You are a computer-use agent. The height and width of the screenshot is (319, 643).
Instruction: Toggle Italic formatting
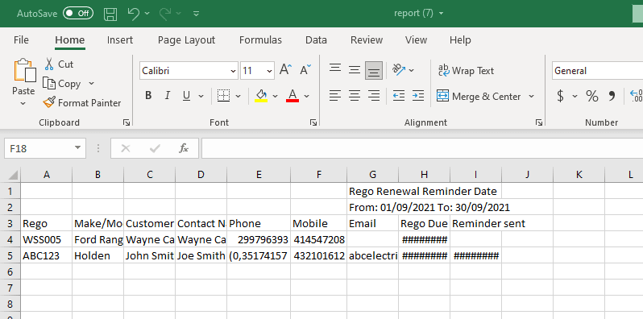tap(168, 96)
